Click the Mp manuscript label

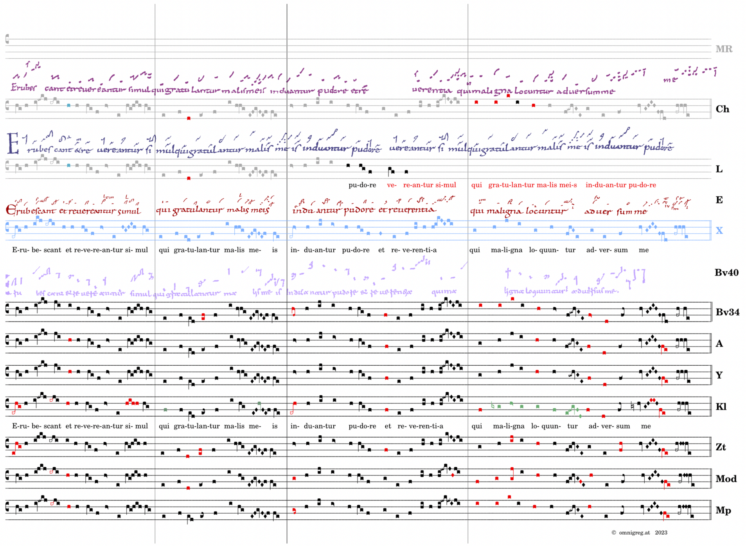coord(723,510)
